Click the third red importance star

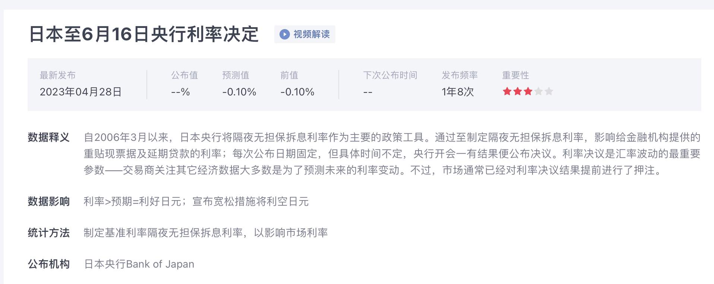[528, 91]
